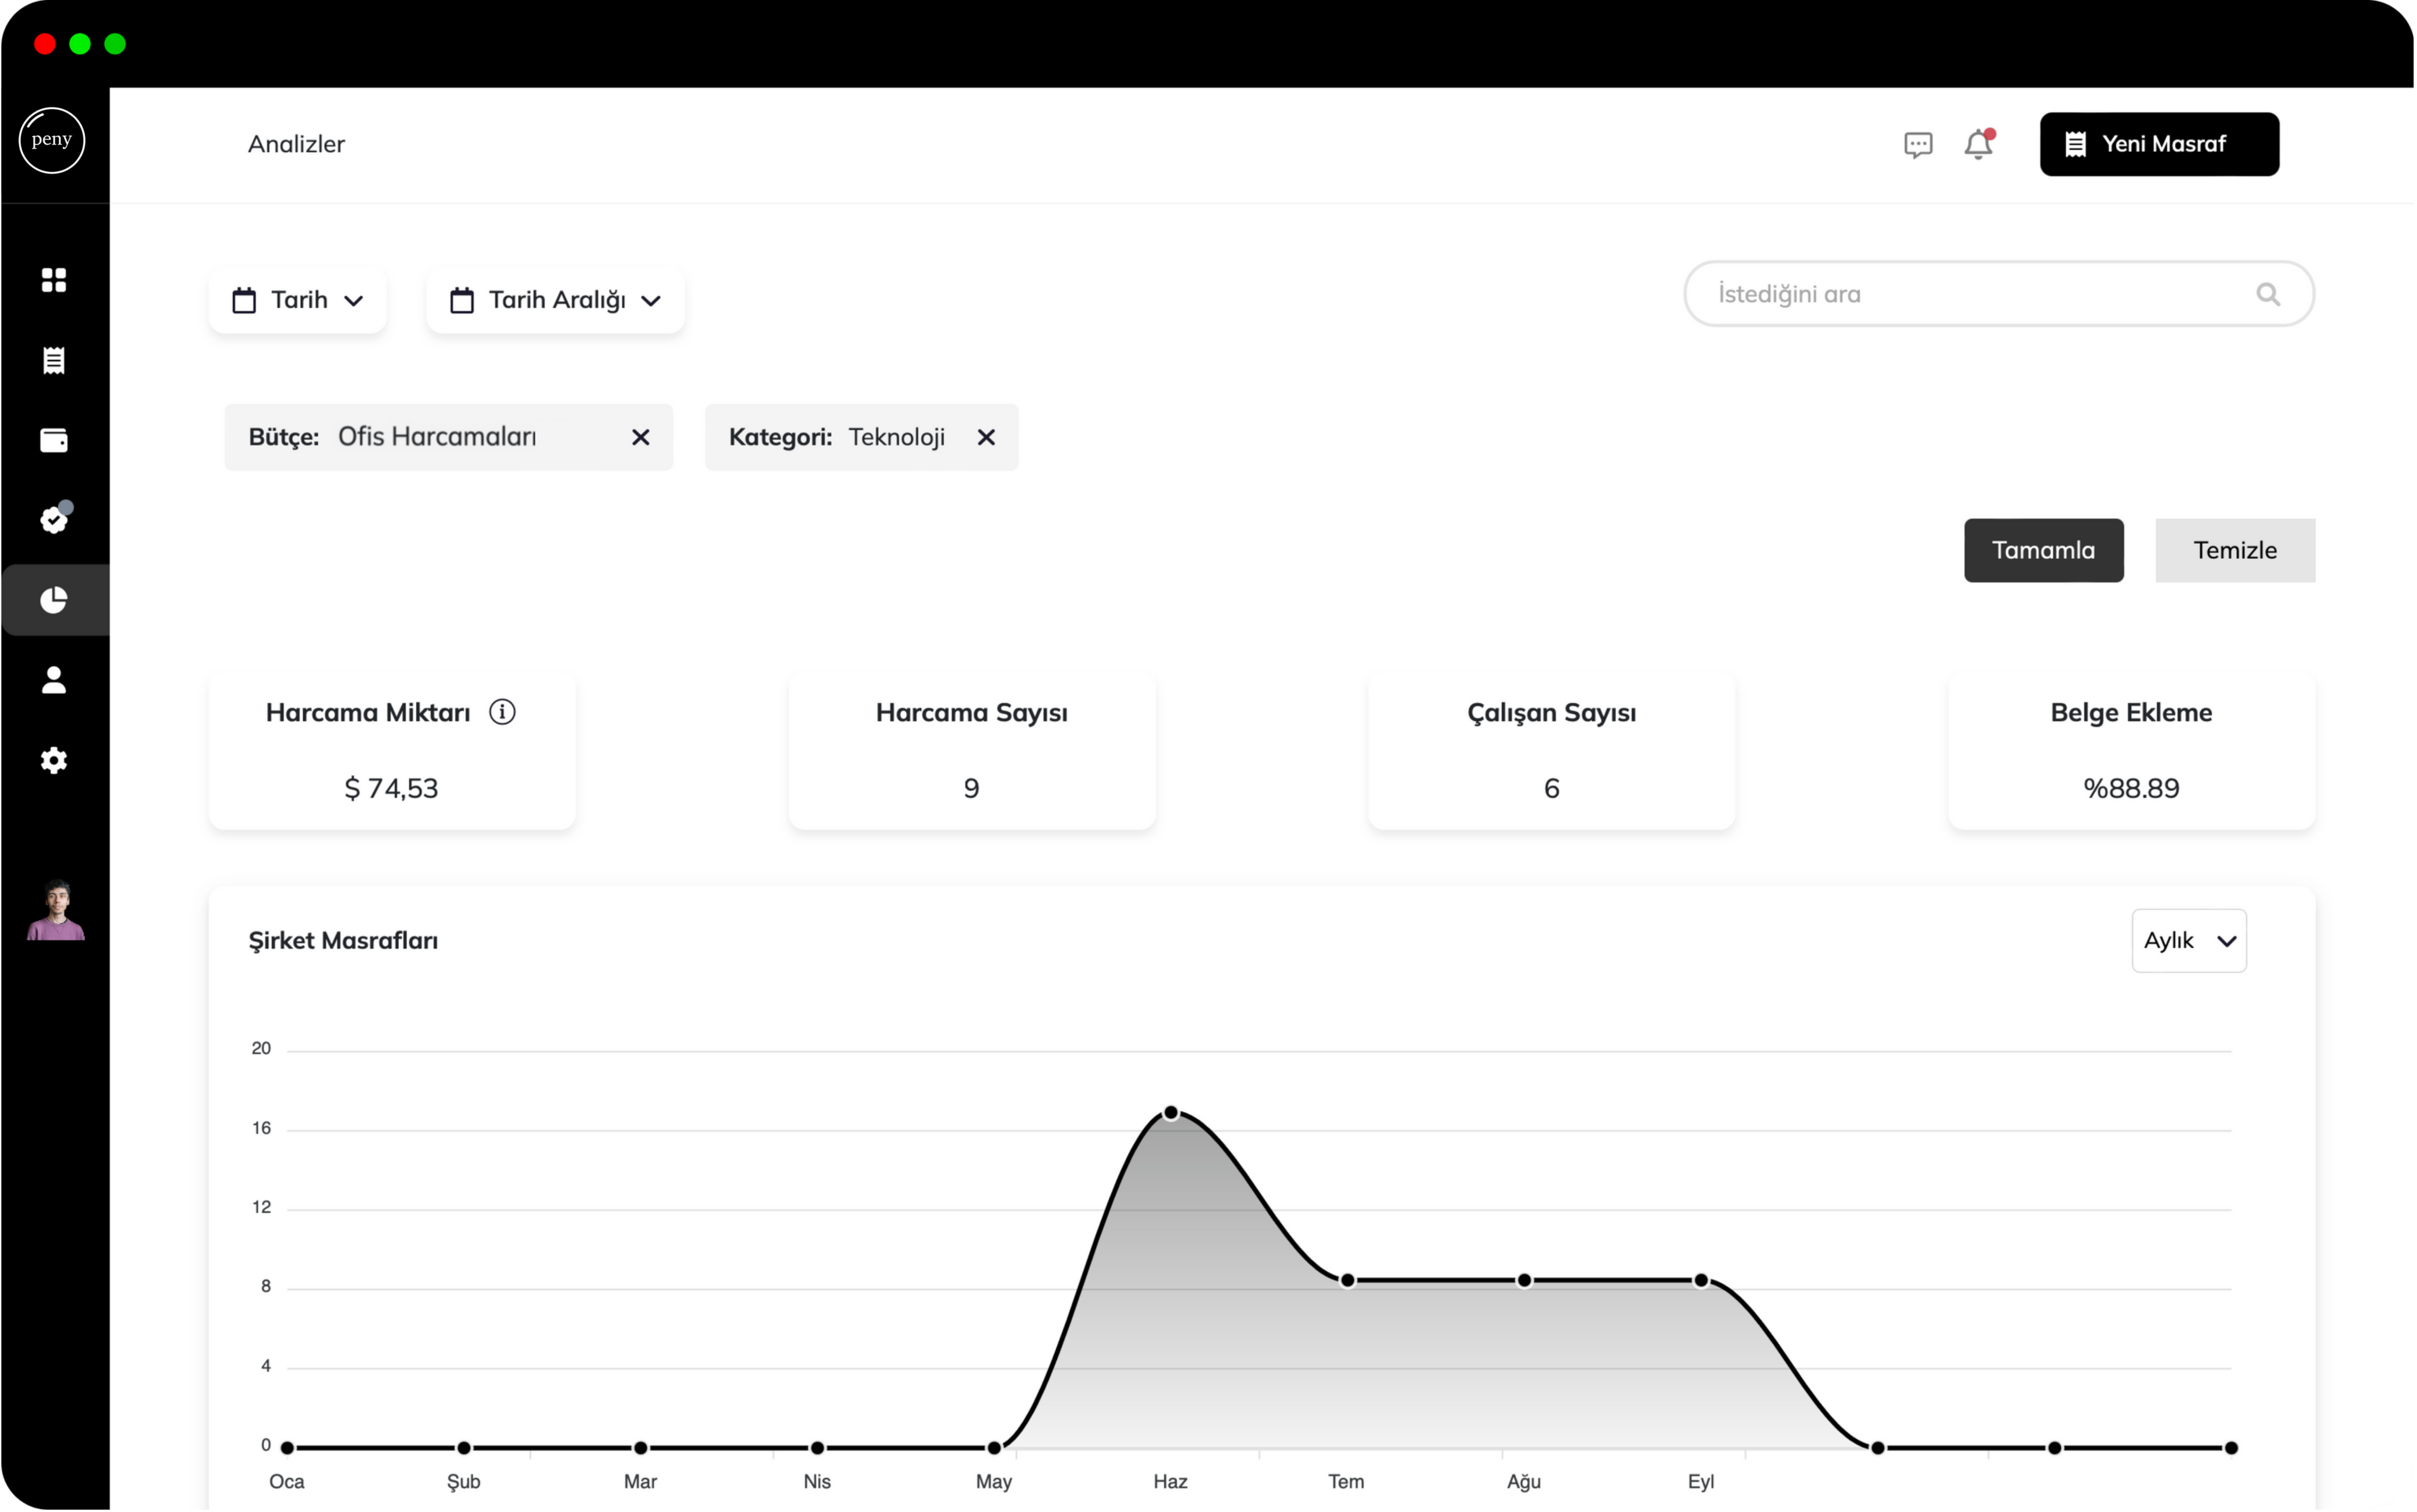This screenshot has width=2417, height=1512.
Task: Open the Tarih Aralığı dropdown
Action: (556, 300)
